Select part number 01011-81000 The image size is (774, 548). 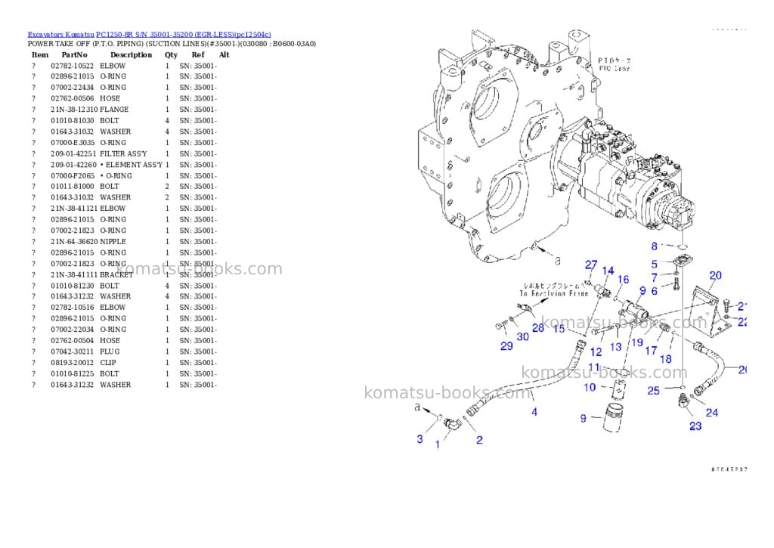pos(72,186)
